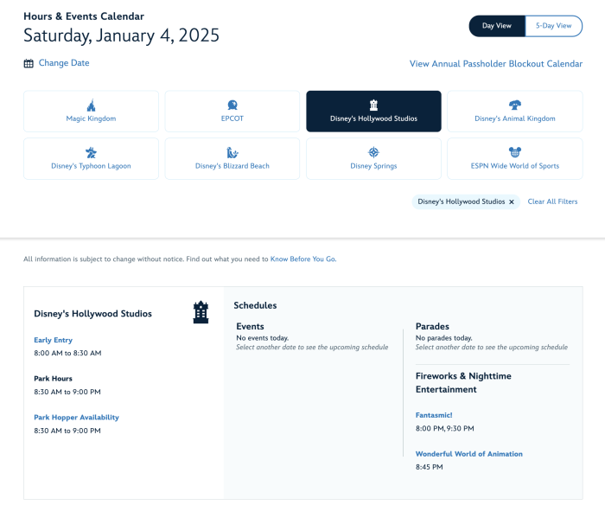The height and width of the screenshot is (505, 605).
Task: Click the calendar icon beside Change Date
Action: 29,63
